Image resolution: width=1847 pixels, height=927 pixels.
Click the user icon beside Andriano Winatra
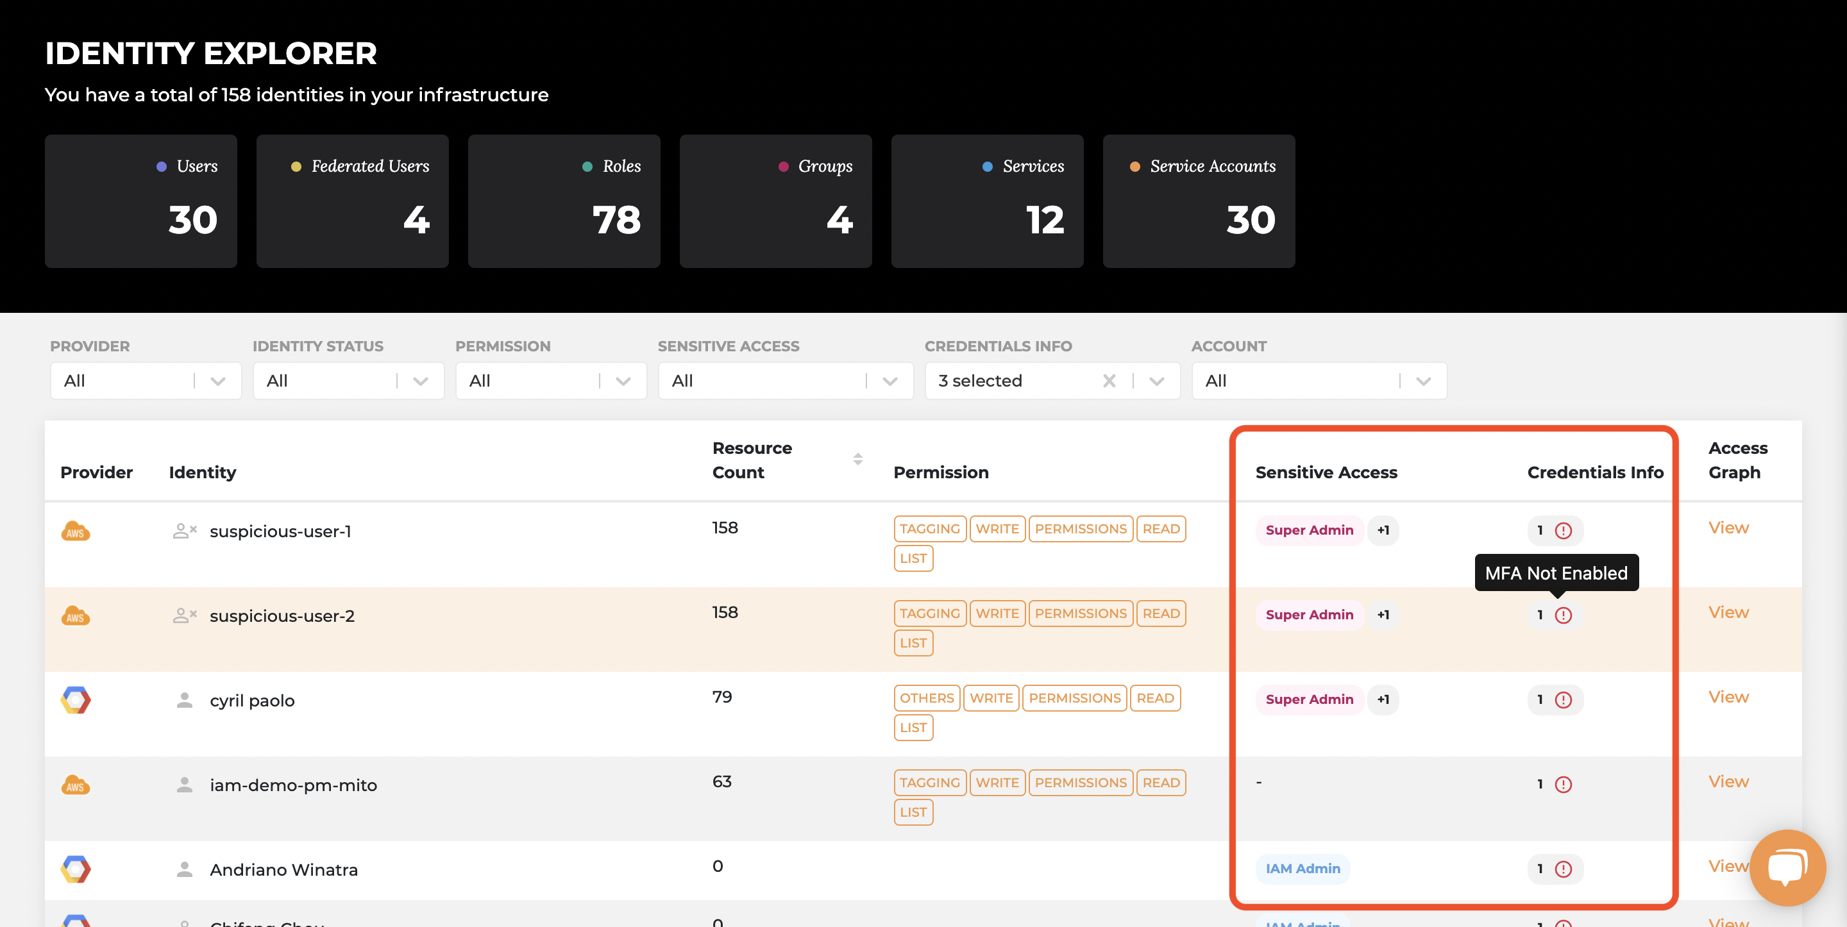pyautogui.click(x=184, y=870)
